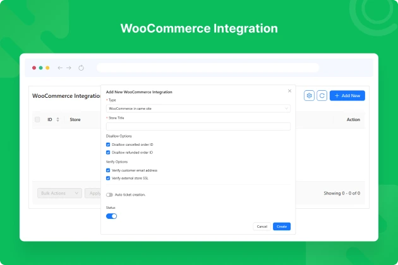Click the Showing 0 - 0 of 0 text
Viewport: 398px width, 265px height.
pyautogui.click(x=342, y=193)
